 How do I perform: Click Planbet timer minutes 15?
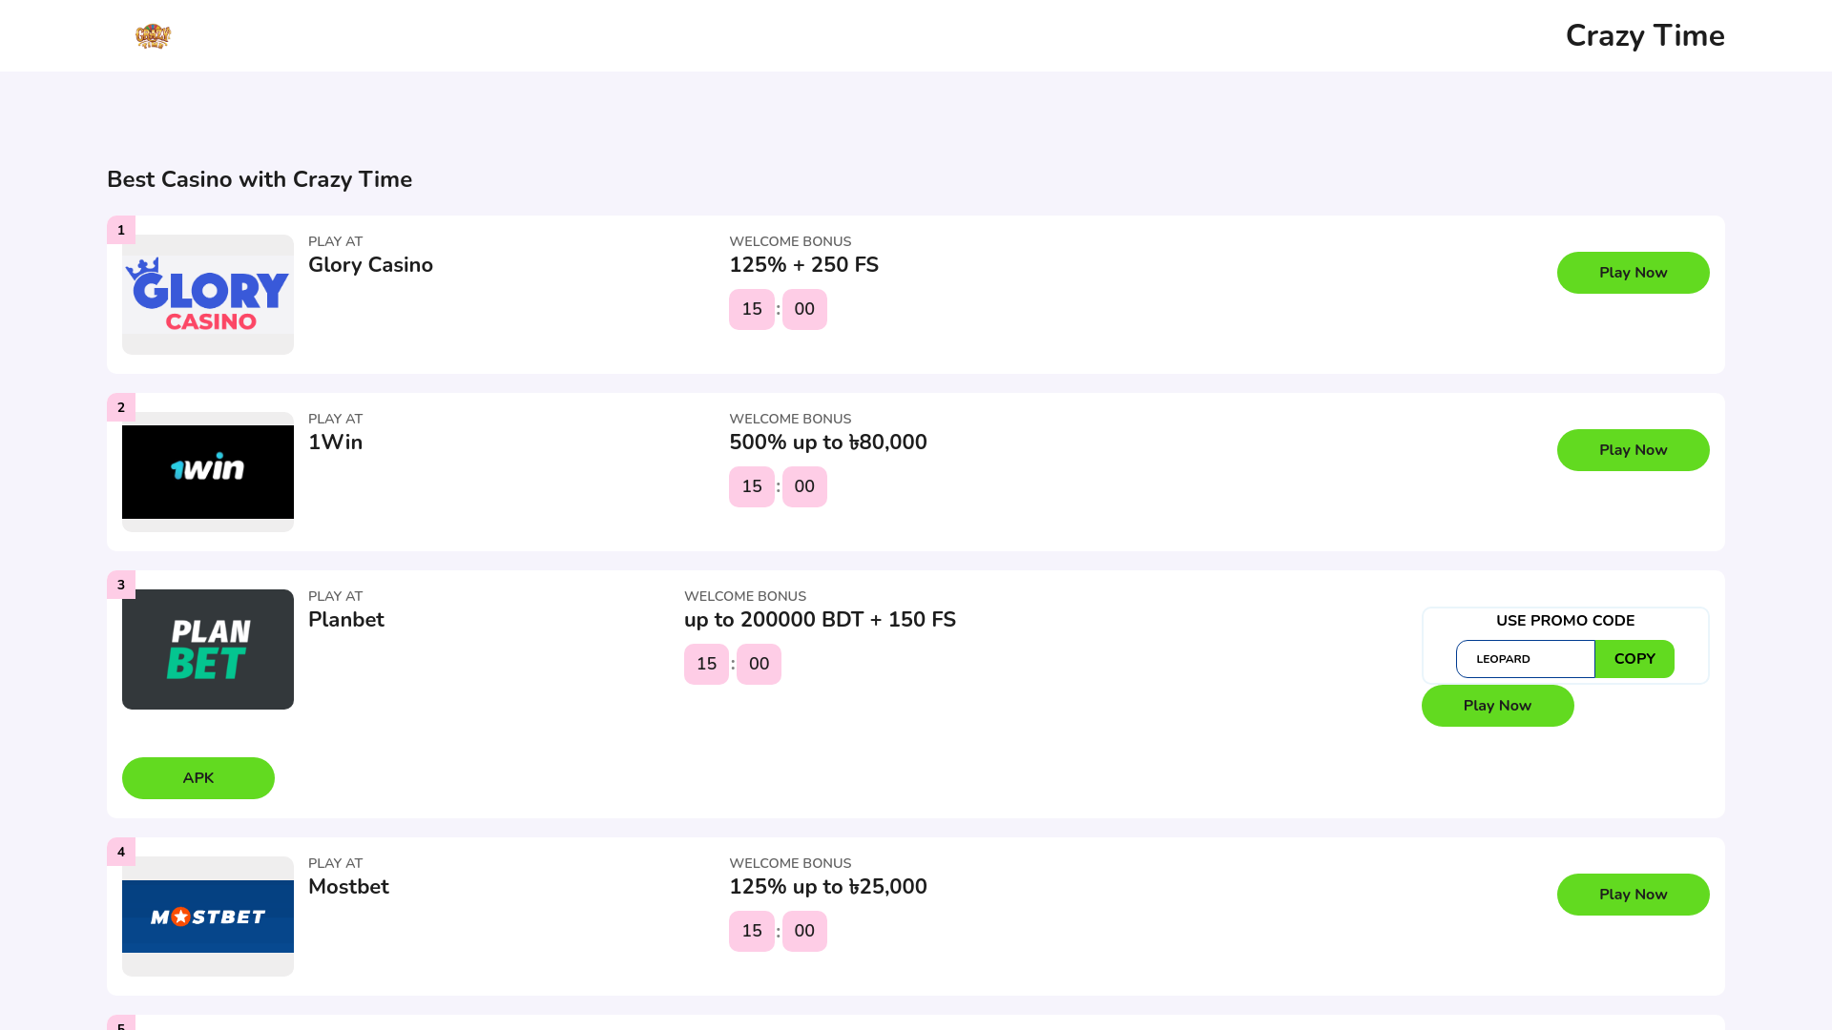[706, 664]
